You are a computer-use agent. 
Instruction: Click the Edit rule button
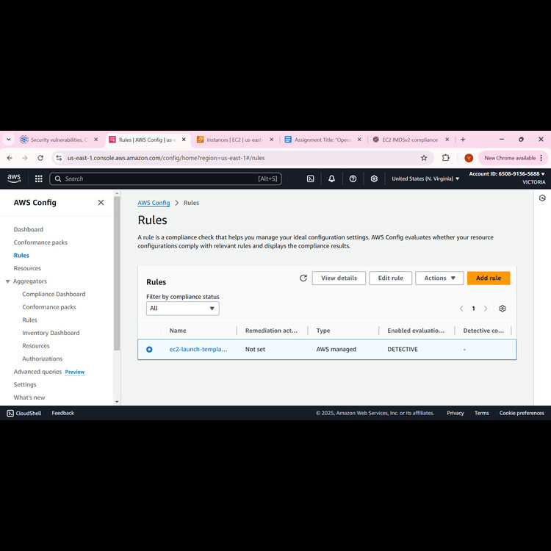390,278
